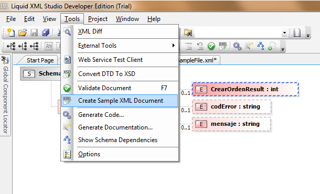
Task: Click the Schema Dependencies diagram toolbar icon
Action: tap(261, 46)
